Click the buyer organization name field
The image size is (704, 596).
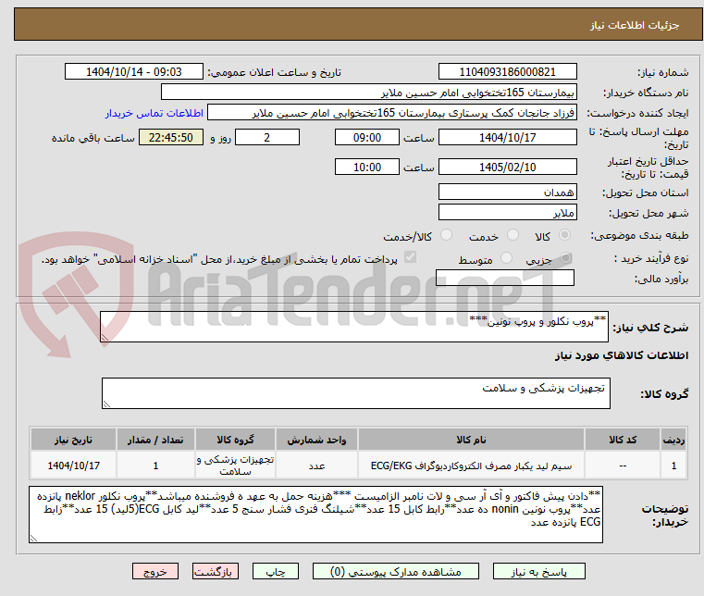pos(368,93)
